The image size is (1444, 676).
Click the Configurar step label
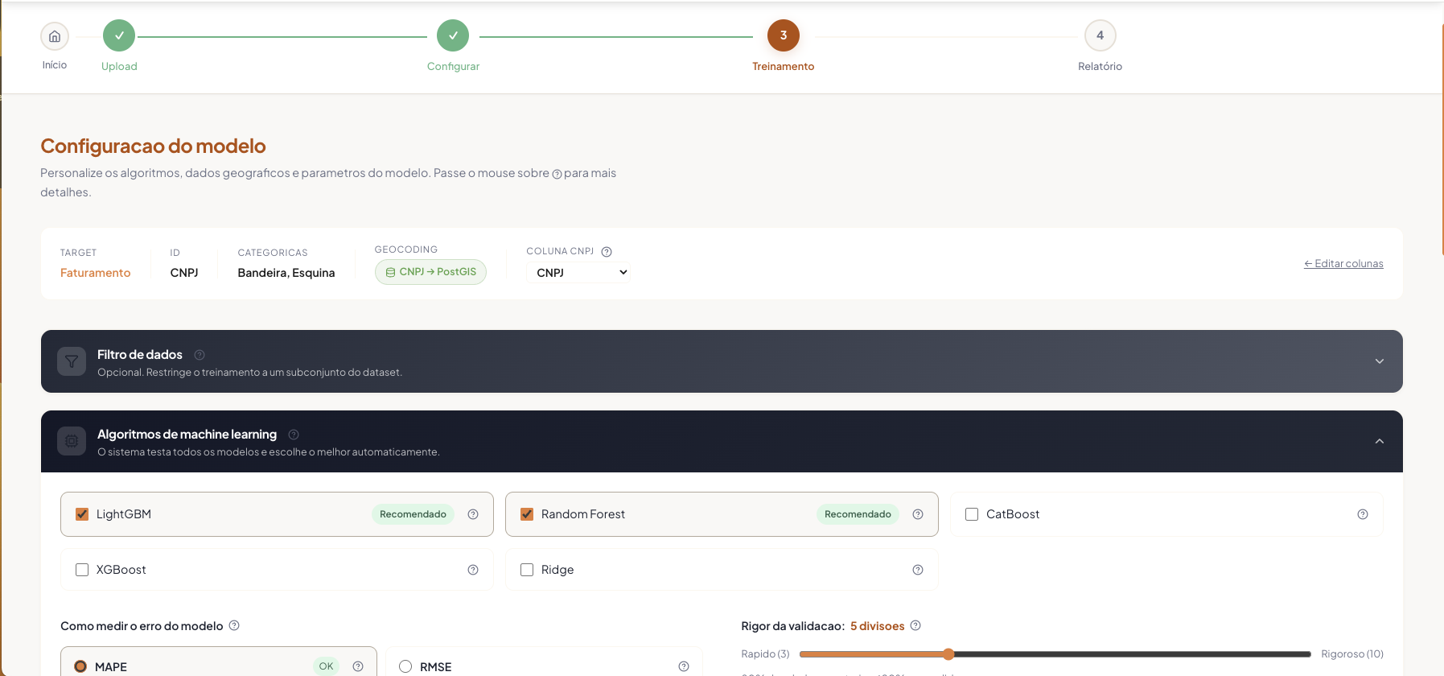point(453,67)
